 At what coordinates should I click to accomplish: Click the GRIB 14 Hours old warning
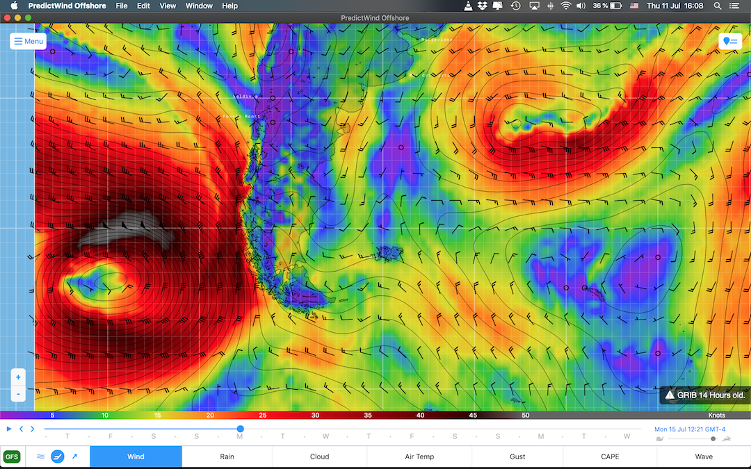[x=704, y=395]
